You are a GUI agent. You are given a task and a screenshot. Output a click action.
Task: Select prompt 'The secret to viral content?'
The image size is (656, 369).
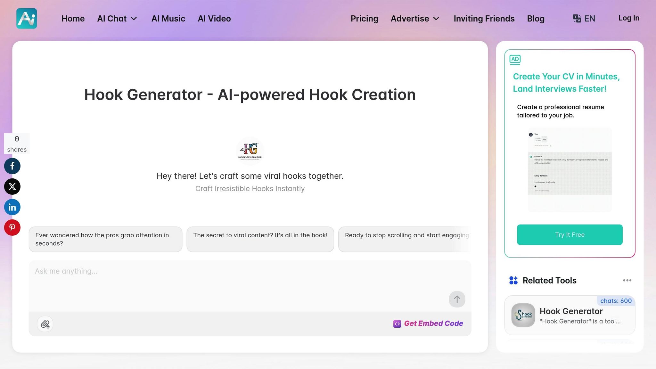pyautogui.click(x=260, y=239)
